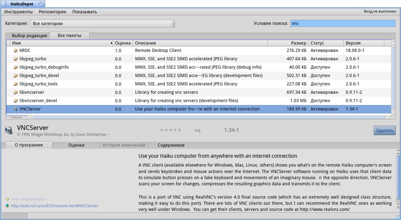Click the libjpeg_turbo_devel package icon
This screenshot has height=220, width=401.
15,76
